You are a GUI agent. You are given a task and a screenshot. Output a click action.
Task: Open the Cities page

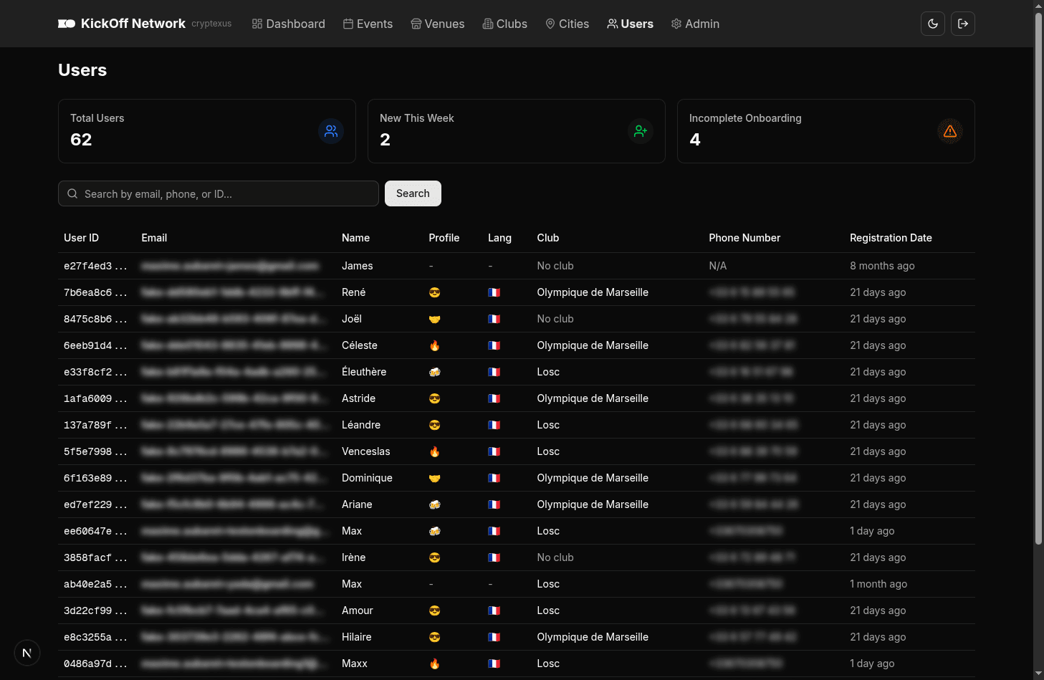[x=567, y=24]
